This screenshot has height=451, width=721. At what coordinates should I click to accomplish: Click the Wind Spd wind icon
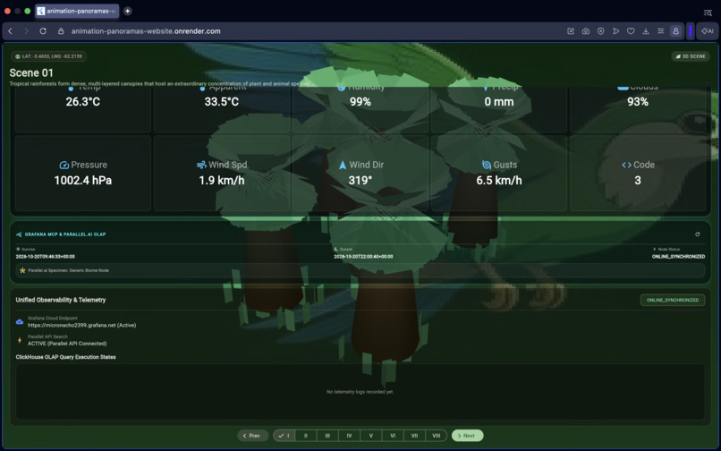coord(201,165)
